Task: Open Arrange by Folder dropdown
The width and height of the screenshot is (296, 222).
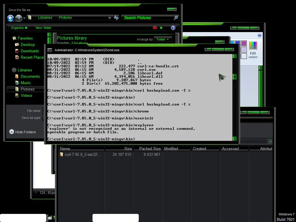Action: coord(163,39)
